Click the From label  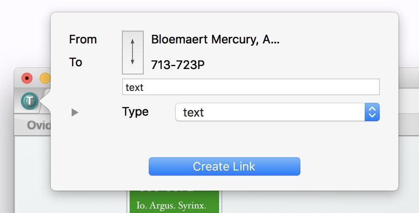tap(83, 40)
